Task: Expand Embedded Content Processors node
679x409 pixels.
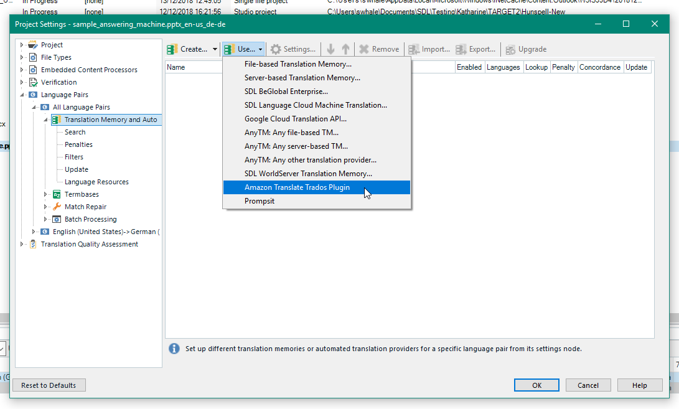Action: [22, 70]
